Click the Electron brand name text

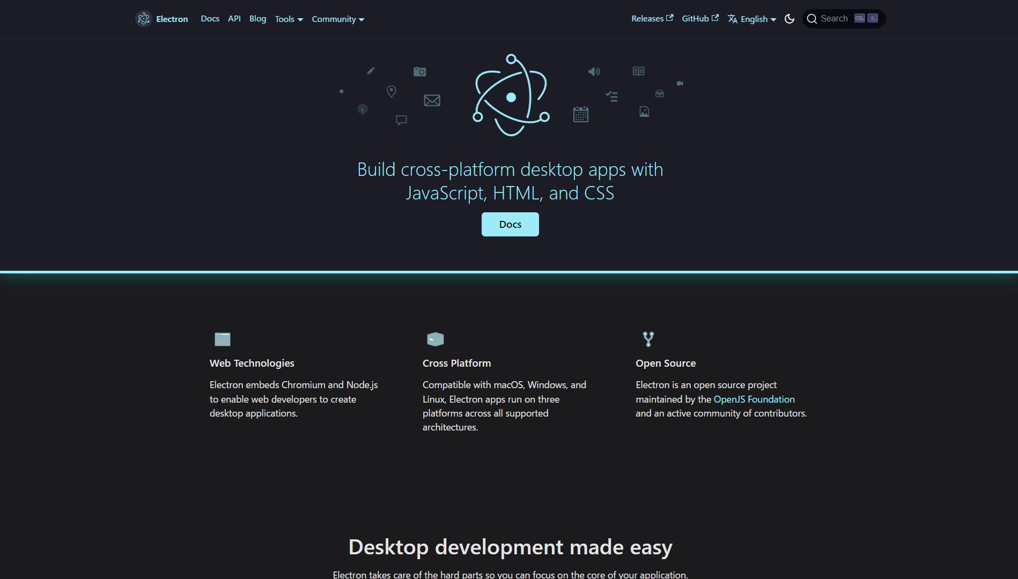tap(172, 19)
